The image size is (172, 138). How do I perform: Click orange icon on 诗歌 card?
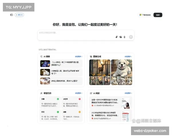coord(80,112)
